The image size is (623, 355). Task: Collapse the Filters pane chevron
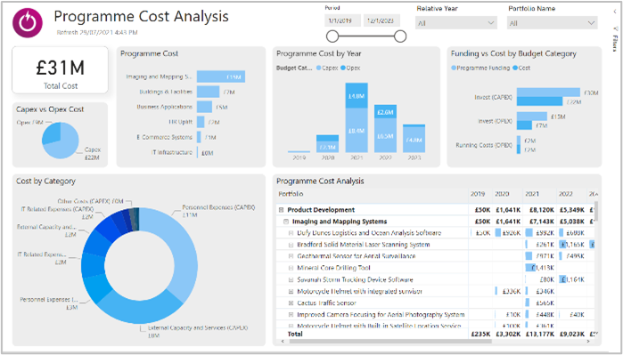[x=615, y=12]
